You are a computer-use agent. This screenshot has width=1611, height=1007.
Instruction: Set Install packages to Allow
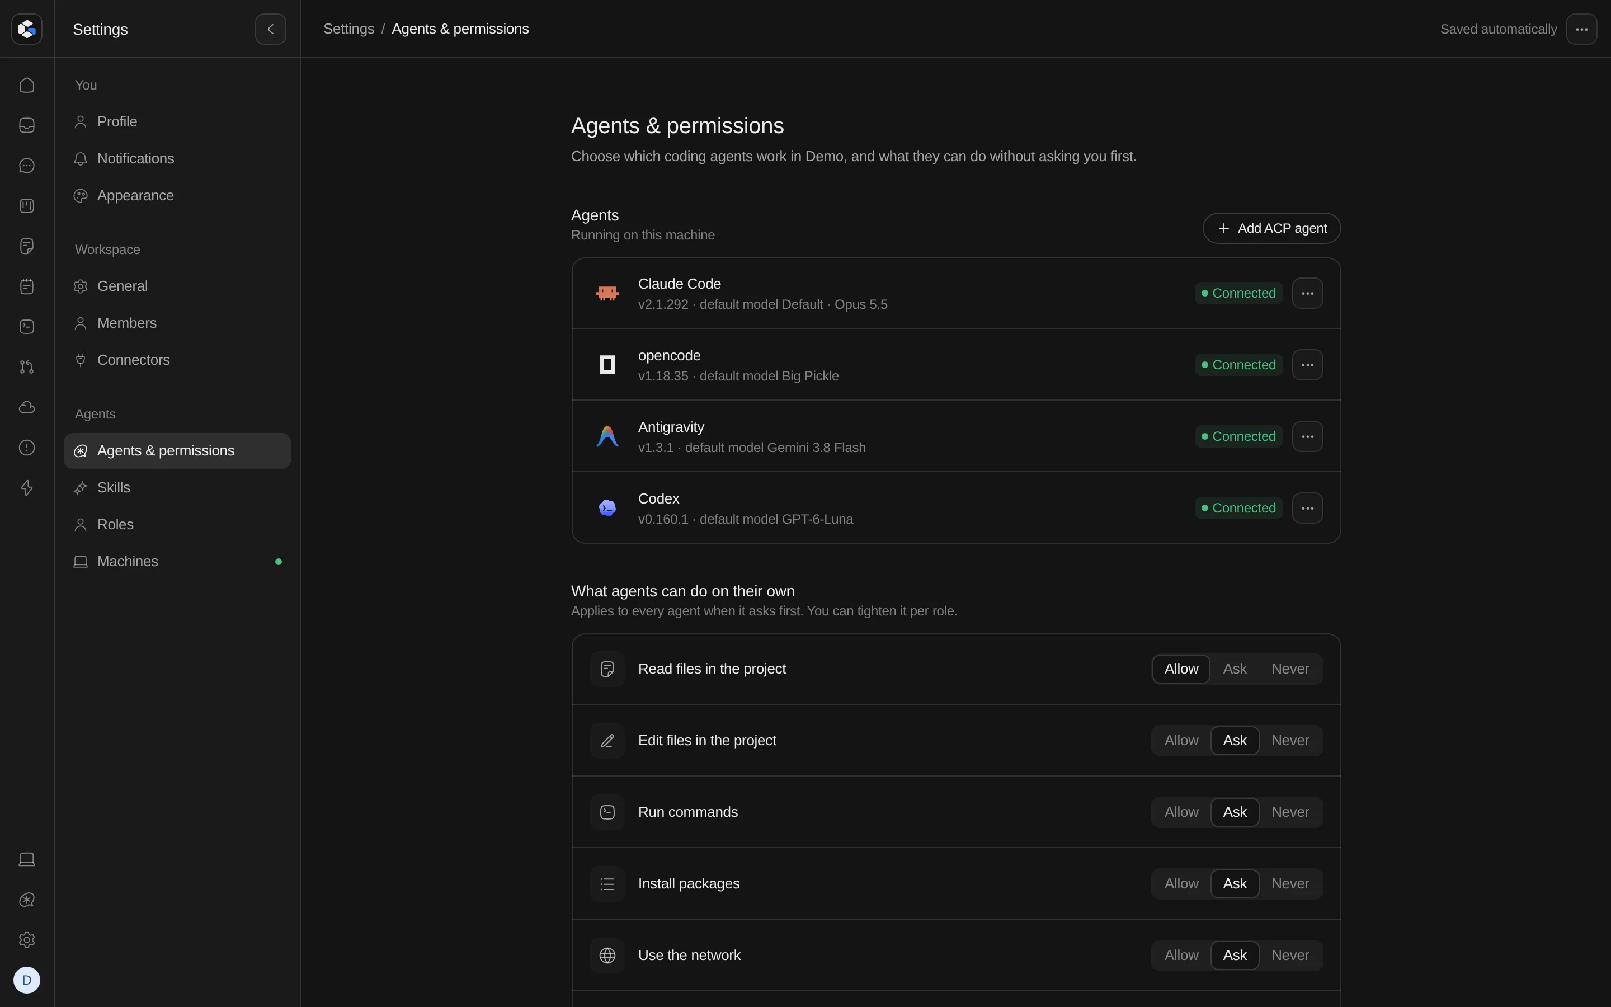click(1181, 884)
